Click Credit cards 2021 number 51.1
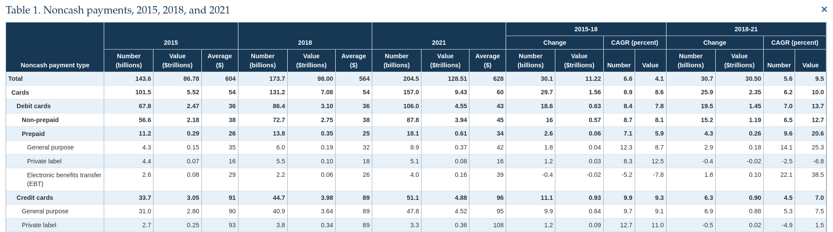The height and width of the screenshot is (232, 833). (412, 198)
